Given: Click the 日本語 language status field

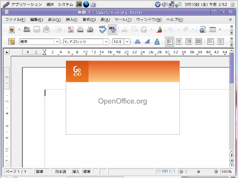Looking at the screenshot, I should pos(61,171).
